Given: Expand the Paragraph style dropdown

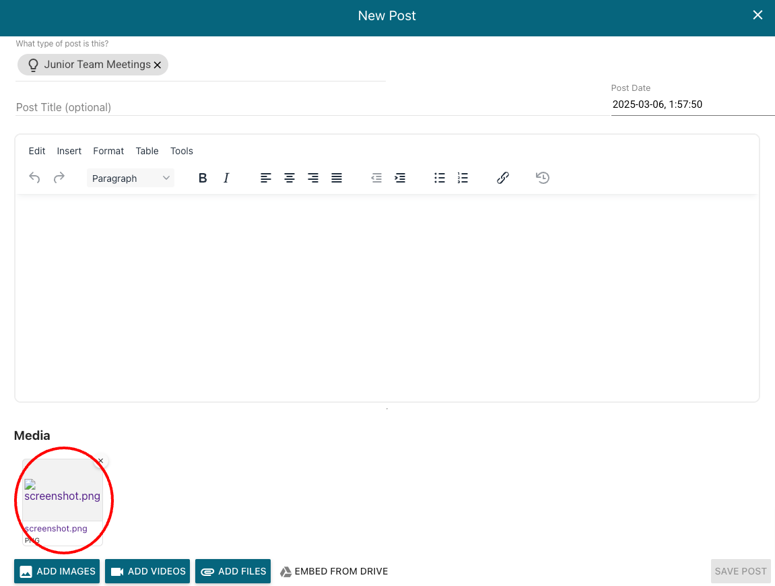Looking at the screenshot, I should tap(131, 178).
